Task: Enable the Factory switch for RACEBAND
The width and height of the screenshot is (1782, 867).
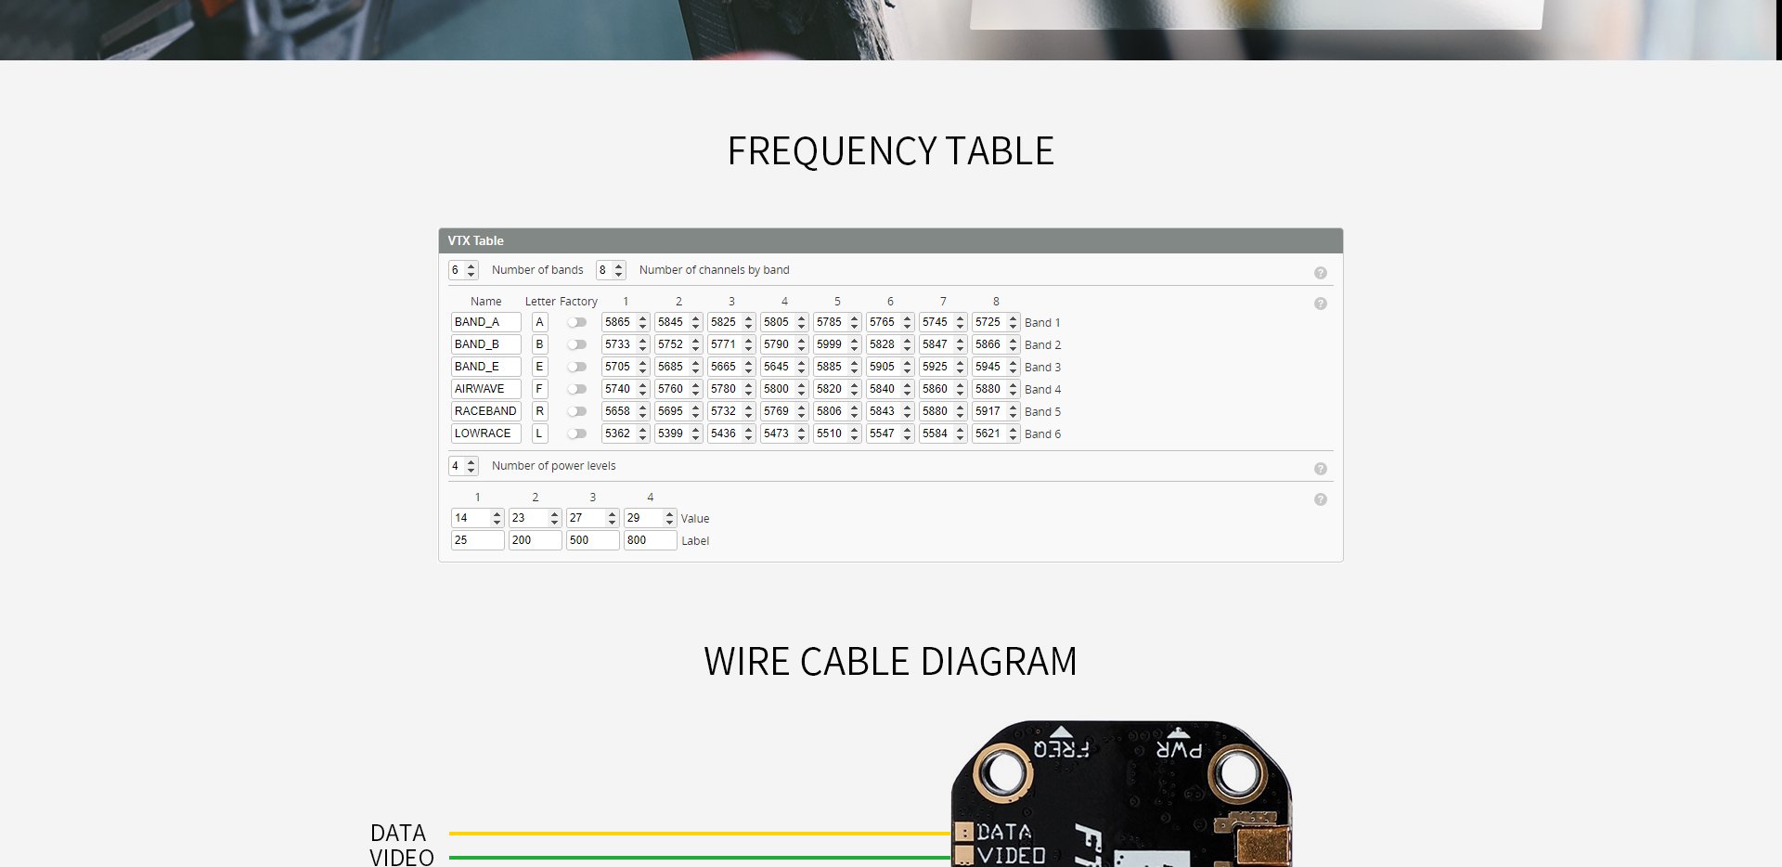Action: [577, 411]
